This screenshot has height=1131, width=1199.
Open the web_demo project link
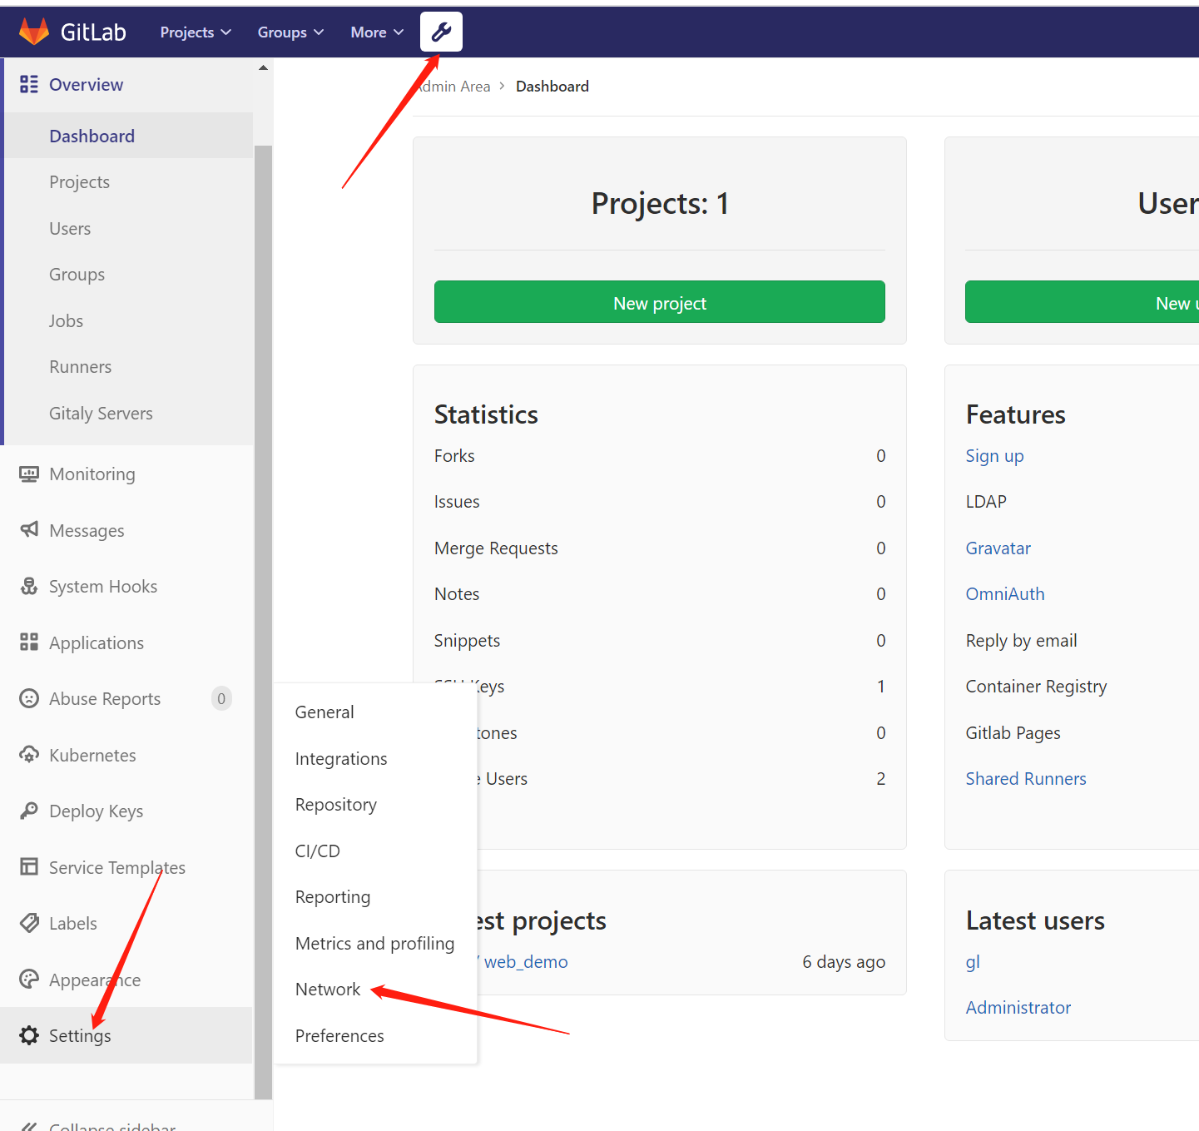click(526, 961)
